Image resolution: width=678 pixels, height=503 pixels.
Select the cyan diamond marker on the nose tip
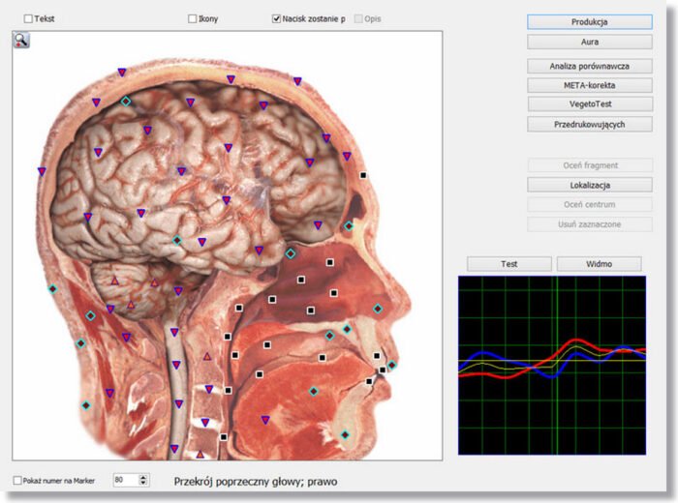pos(378,309)
